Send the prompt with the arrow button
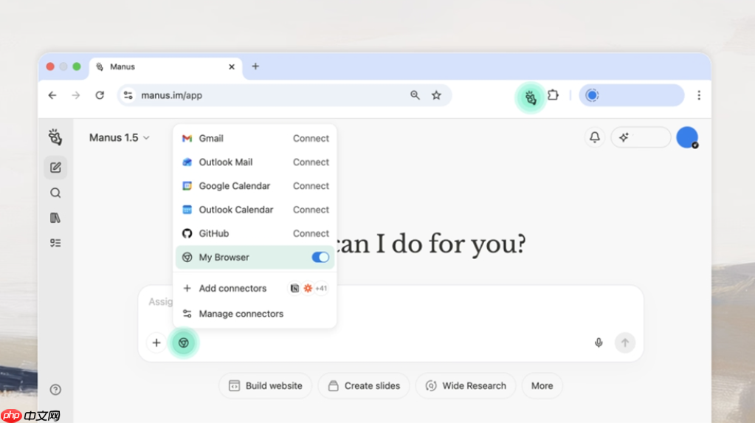The height and width of the screenshot is (423, 755). (x=625, y=343)
